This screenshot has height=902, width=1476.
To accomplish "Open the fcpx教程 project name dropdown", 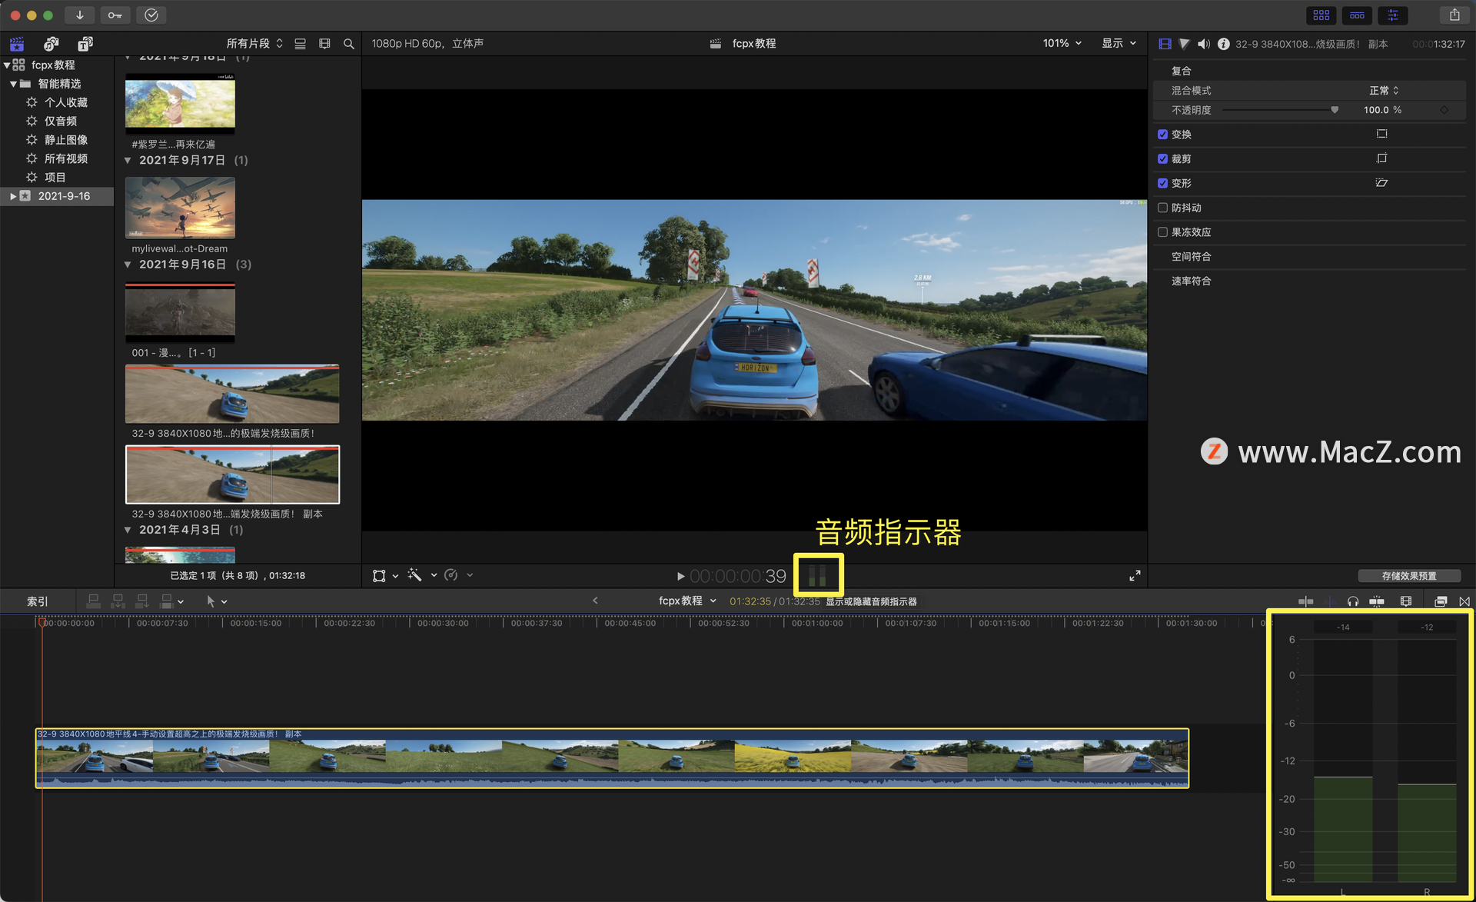I will click(687, 601).
